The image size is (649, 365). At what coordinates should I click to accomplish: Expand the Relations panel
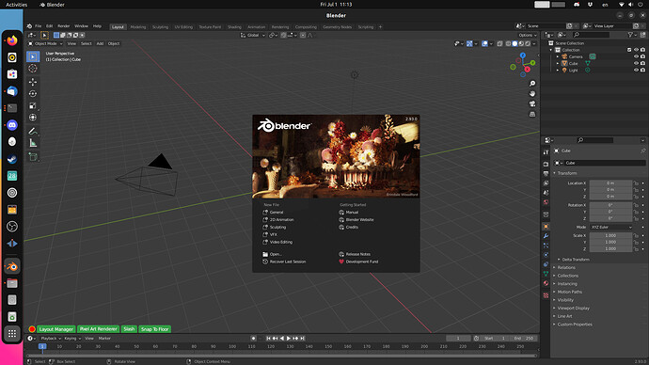coord(565,268)
